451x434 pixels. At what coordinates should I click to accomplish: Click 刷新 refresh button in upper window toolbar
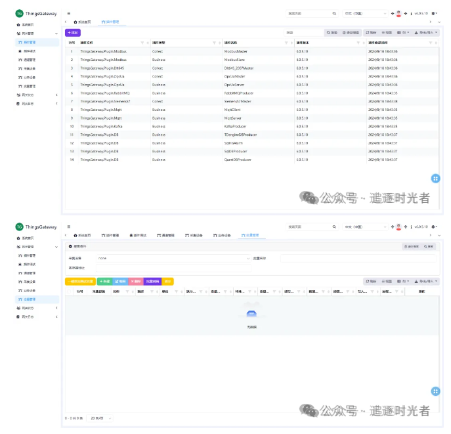coord(371,33)
